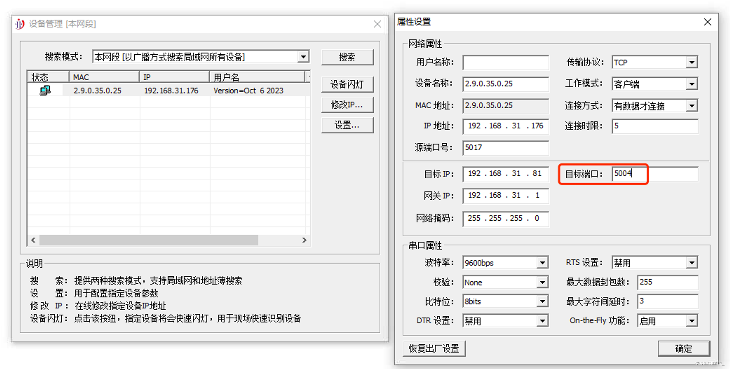Screen dimensions: 730x369
Task: Open the 传输协议 TCP dropdown
Action: click(692, 62)
